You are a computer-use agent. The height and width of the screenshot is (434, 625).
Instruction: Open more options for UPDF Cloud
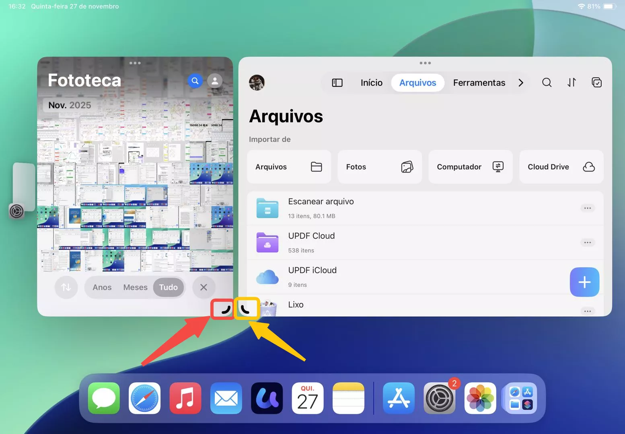tap(588, 243)
